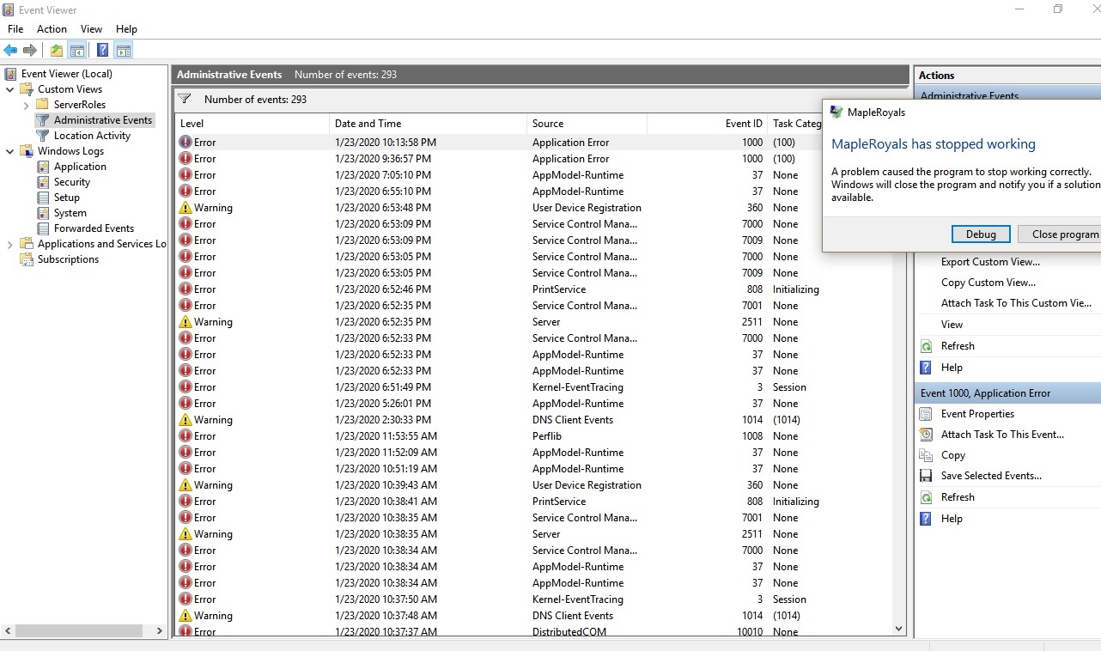
Task: Click the tree pane horizontal scrollbar right arrow
Action: pyautogui.click(x=159, y=630)
